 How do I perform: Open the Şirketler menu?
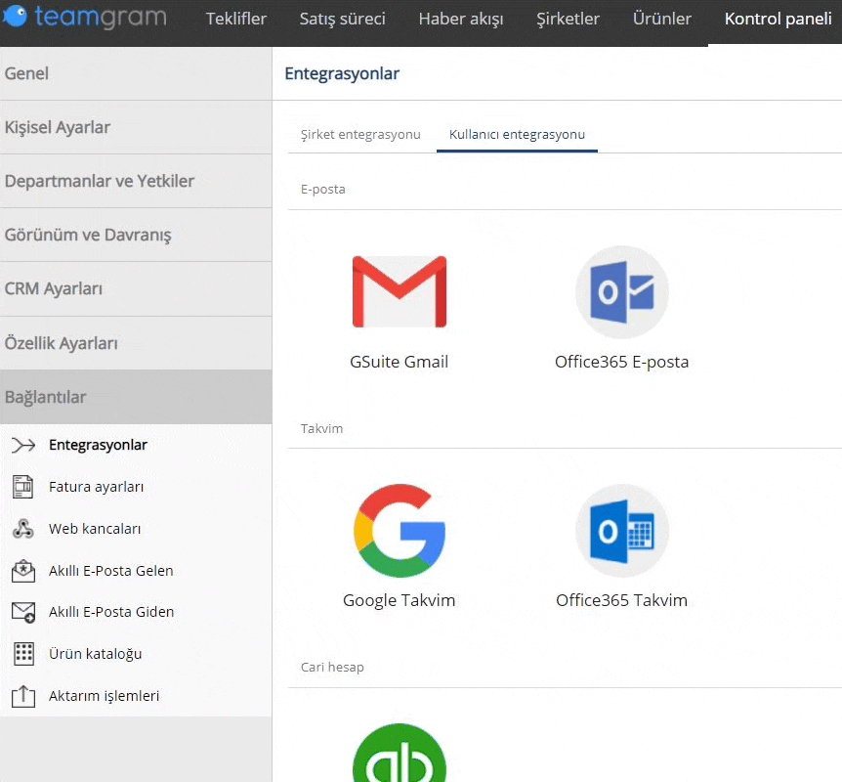pos(568,19)
